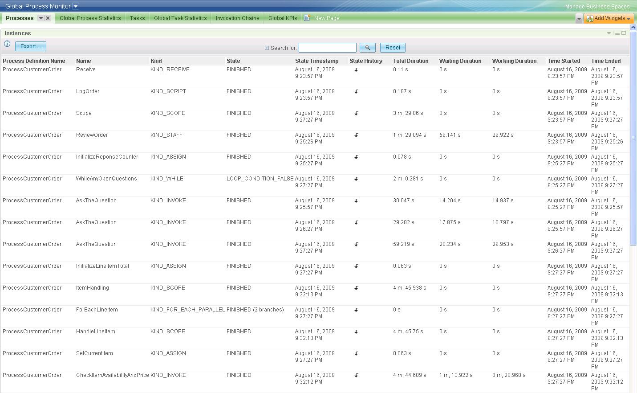637x393 pixels.
Task: Sort by the Process Definition Name column
Action: pyautogui.click(x=34, y=61)
